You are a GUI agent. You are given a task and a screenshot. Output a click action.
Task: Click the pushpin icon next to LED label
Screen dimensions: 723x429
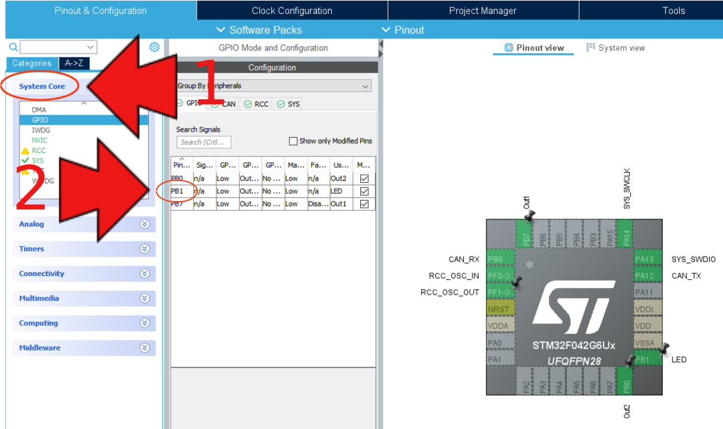[x=663, y=349]
